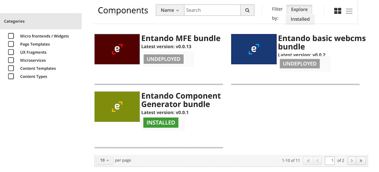Open the Name search-by dropdown
The height and width of the screenshot is (172, 379).
coord(170,10)
